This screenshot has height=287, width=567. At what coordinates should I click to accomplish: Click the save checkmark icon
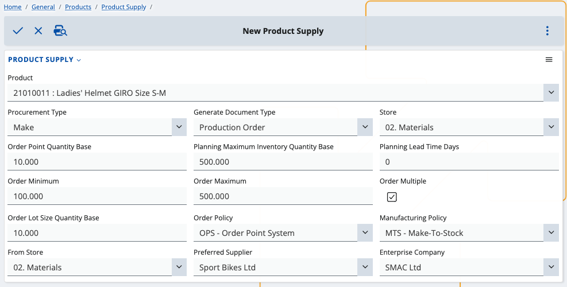[x=18, y=31]
